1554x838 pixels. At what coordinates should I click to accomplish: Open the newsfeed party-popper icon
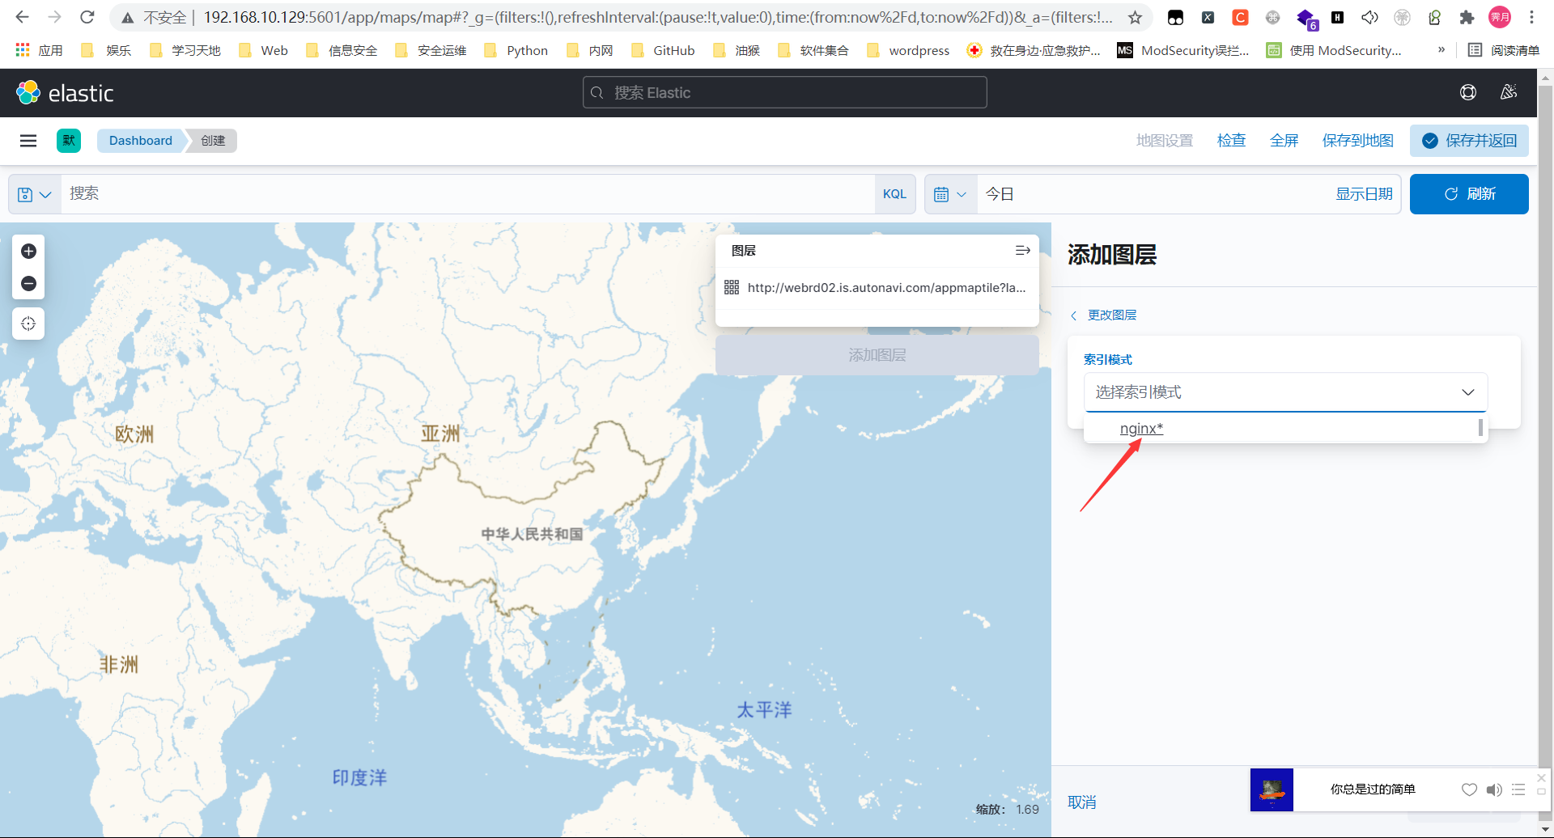pyautogui.click(x=1509, y=92)
